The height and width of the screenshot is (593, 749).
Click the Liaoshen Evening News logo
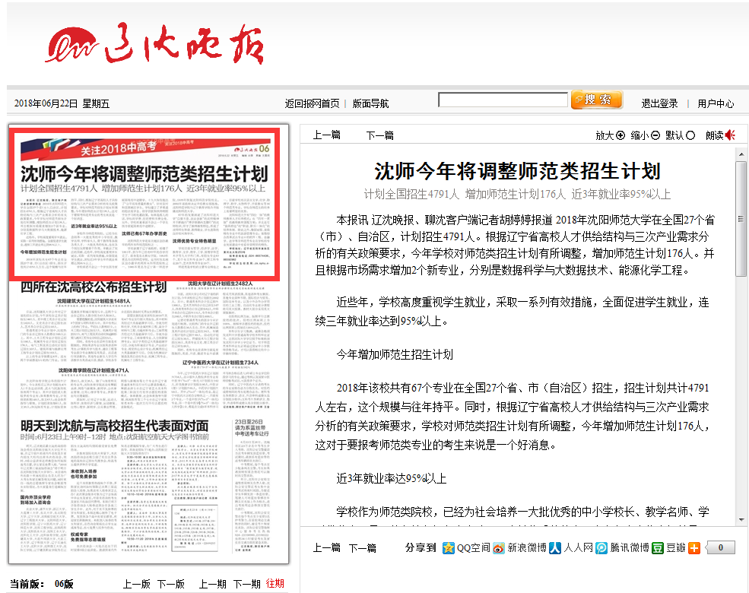coord(156,45)
